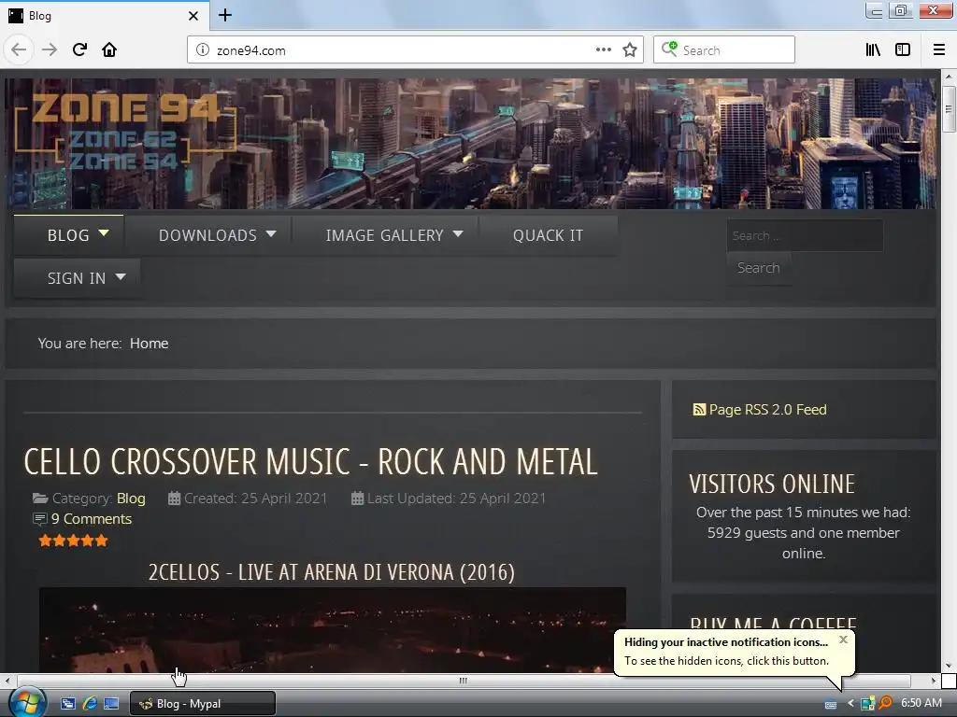957x717 pixels.
Task: Go back to the previous page
Action: pos(19,50)
